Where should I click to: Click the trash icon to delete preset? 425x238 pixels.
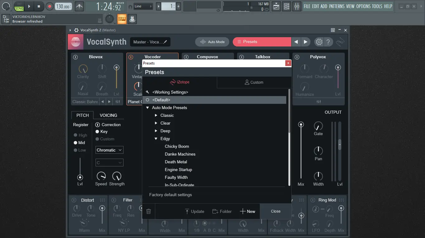click(x=149, y=211)
